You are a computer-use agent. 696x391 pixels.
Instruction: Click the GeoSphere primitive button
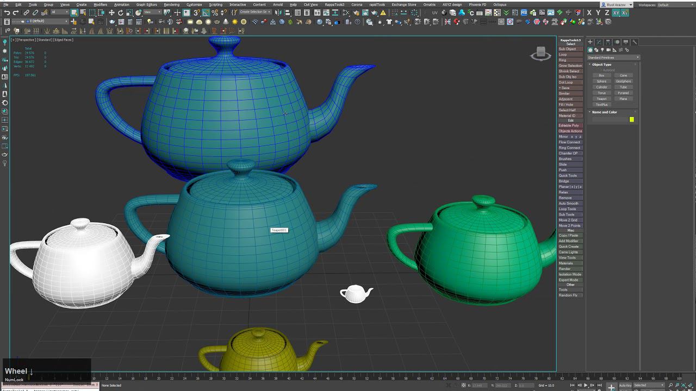(x=624, y=81)
